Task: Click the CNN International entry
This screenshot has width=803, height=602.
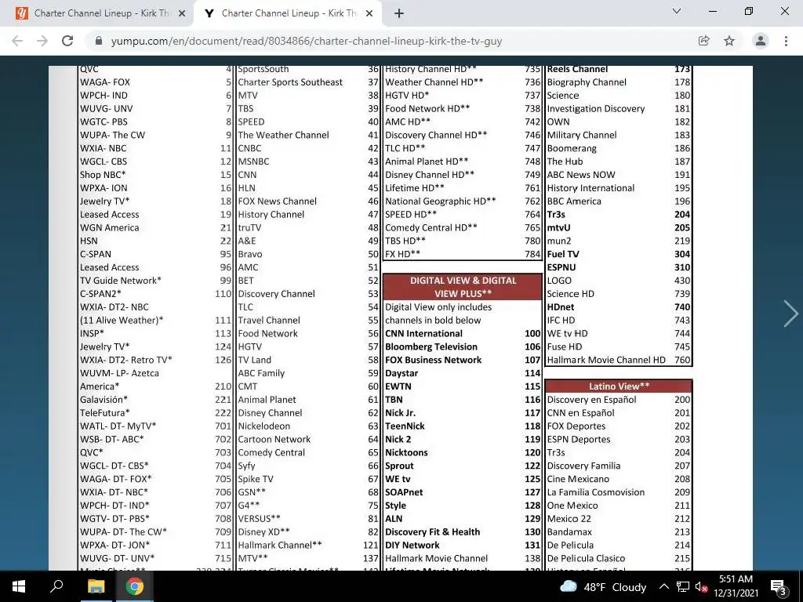Action: (x=423, y=333)
